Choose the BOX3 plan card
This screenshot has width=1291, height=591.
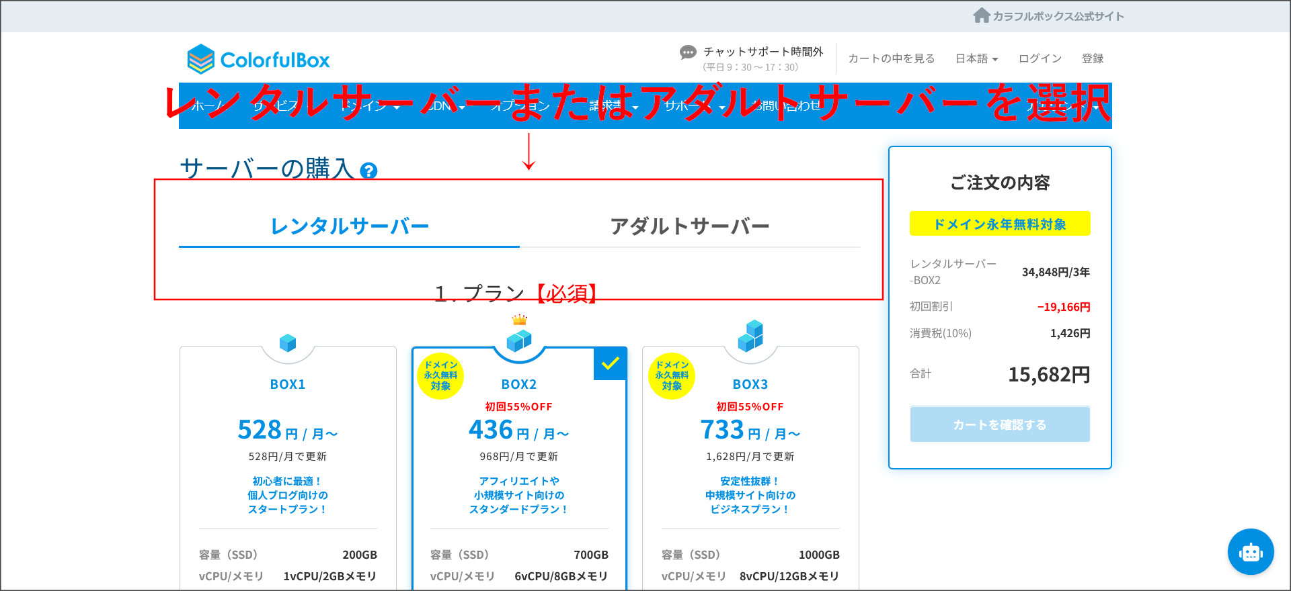pyautogui.click(x=750, y=457)
